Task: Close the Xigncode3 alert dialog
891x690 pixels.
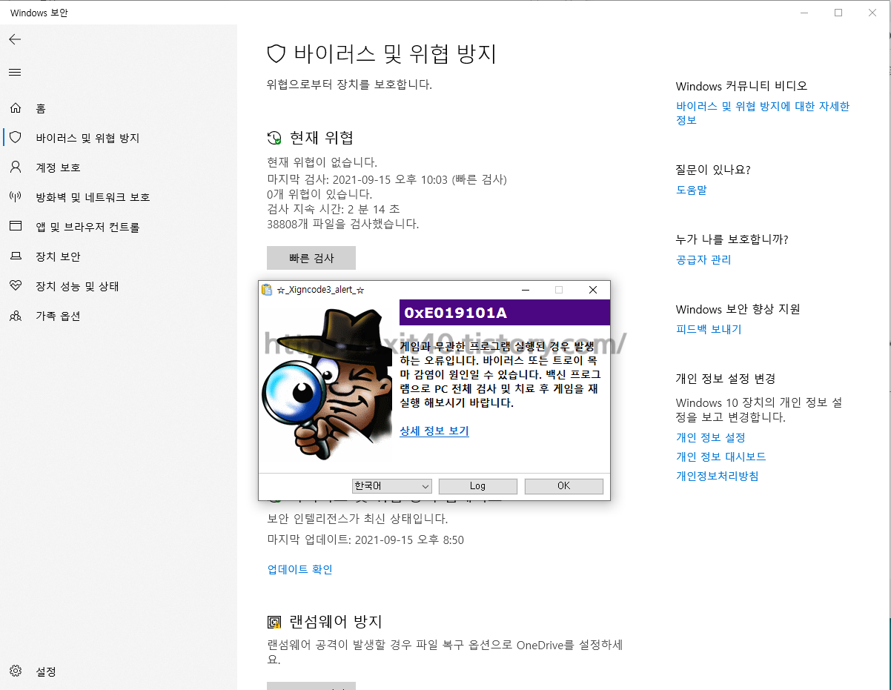Action: pos(593,290)
